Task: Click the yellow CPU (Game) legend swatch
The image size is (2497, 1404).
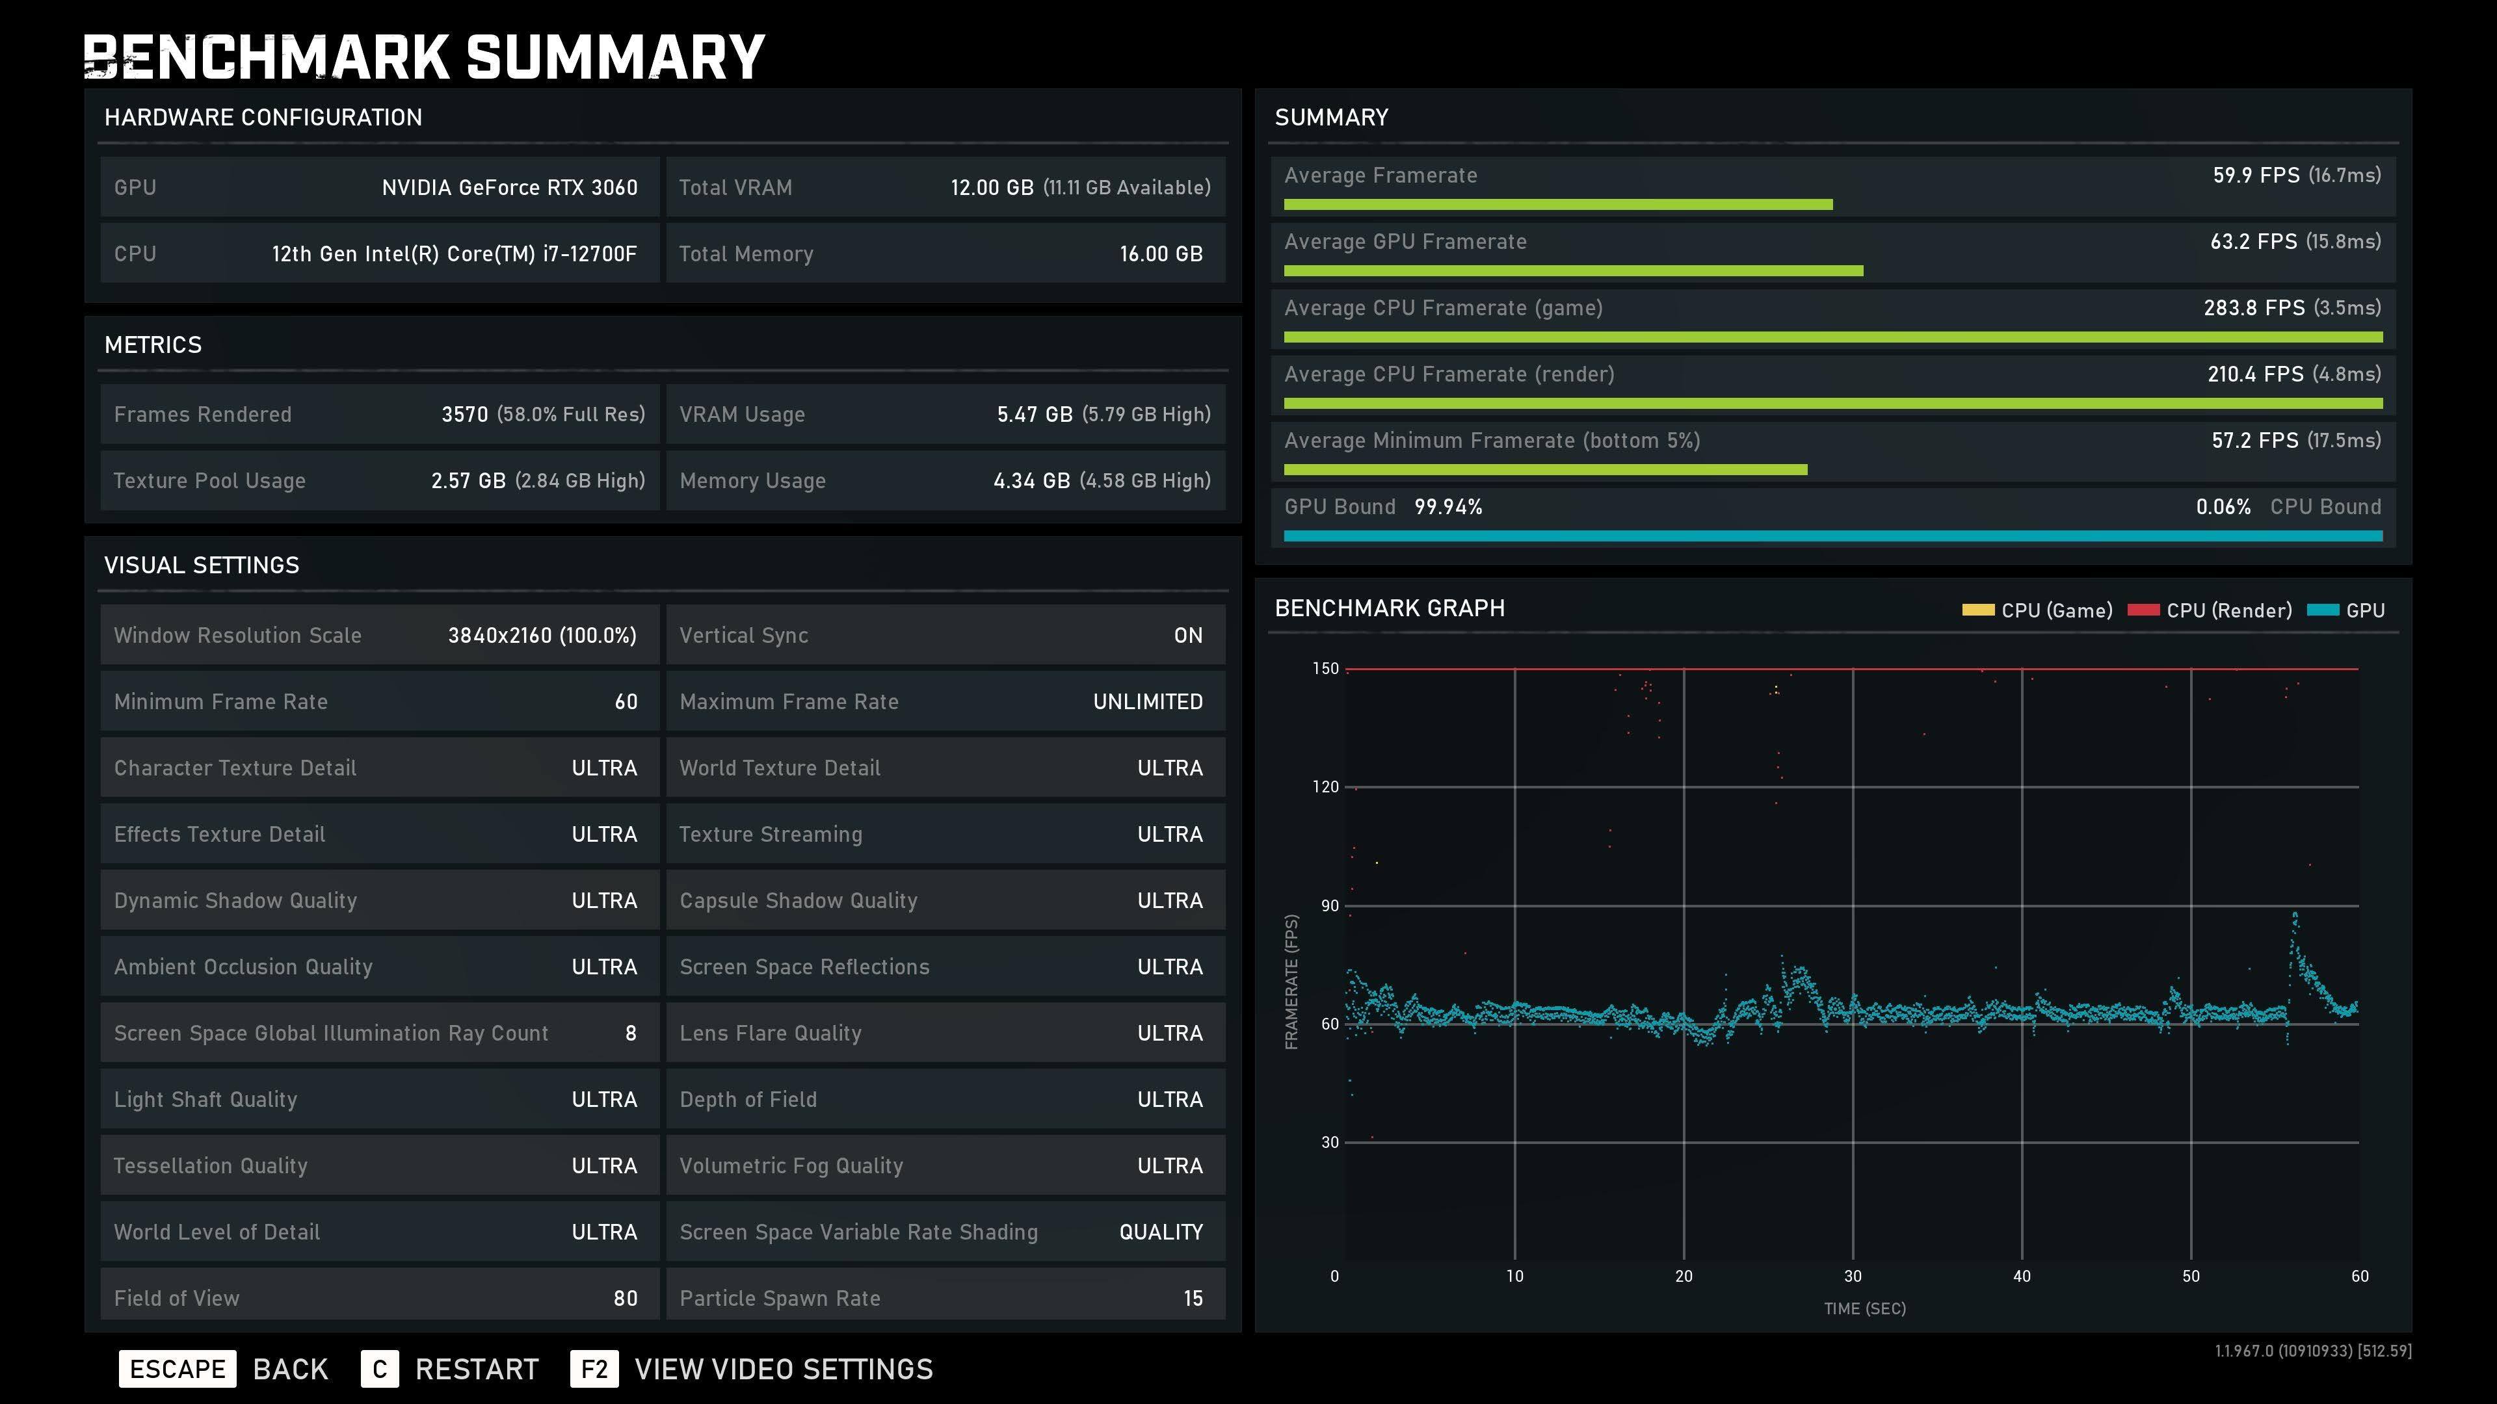Action: pyautogui.click(x=1977, y=610)
